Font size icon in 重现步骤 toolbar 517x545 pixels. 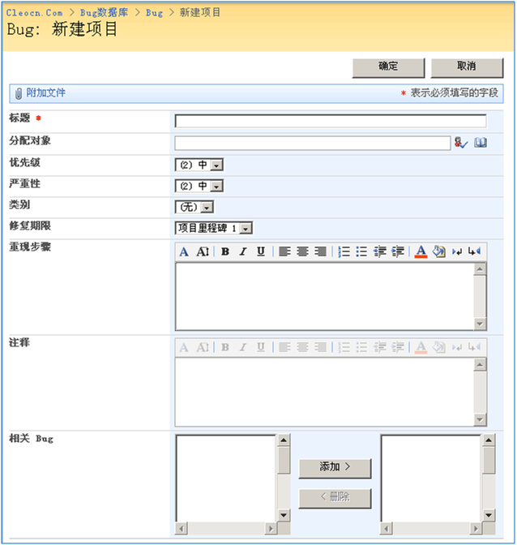[x=203, y=251]
